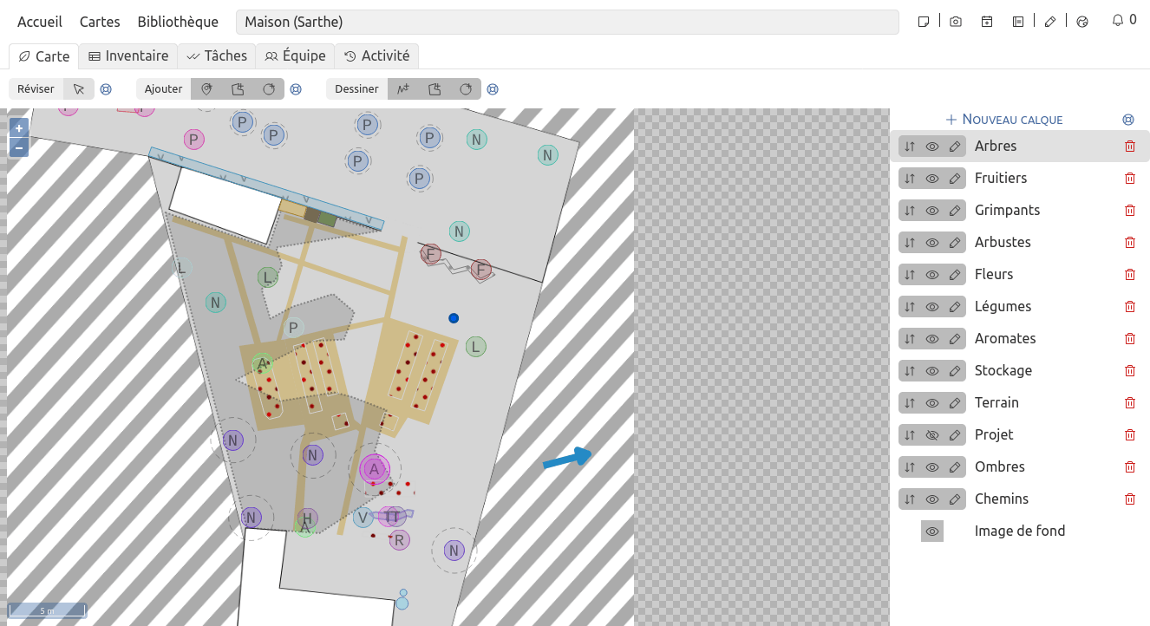Hide the Ombres layer
The height and width of the screenshot is (626, 1150).
coord(932,467)
